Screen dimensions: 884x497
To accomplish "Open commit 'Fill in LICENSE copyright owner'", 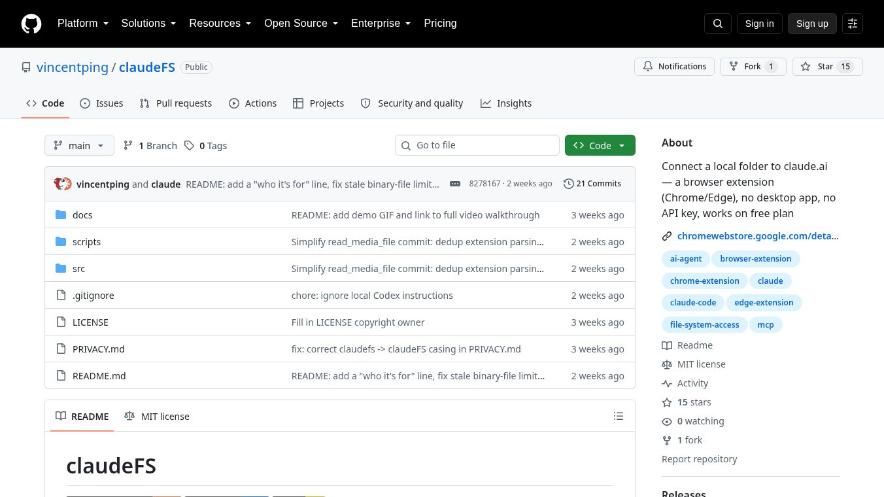I will tap(358, 322).
